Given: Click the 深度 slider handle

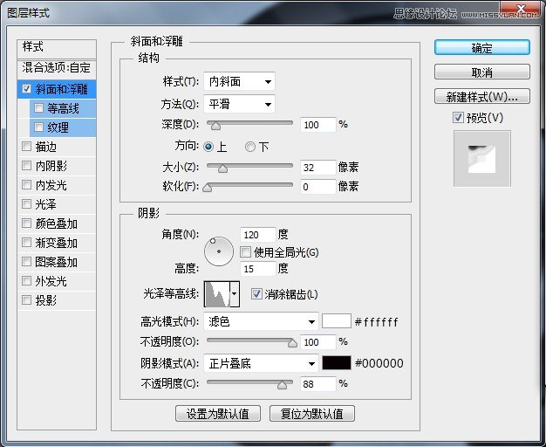Looking at the screenshot, I should coord(216,126).
